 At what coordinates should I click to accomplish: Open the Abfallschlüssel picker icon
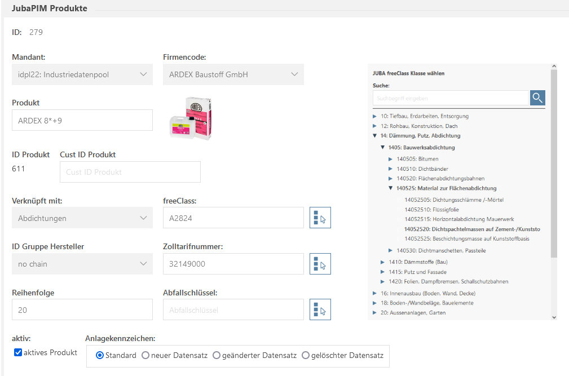320,309
